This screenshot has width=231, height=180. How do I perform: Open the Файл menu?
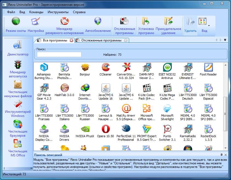pos(11,12)
